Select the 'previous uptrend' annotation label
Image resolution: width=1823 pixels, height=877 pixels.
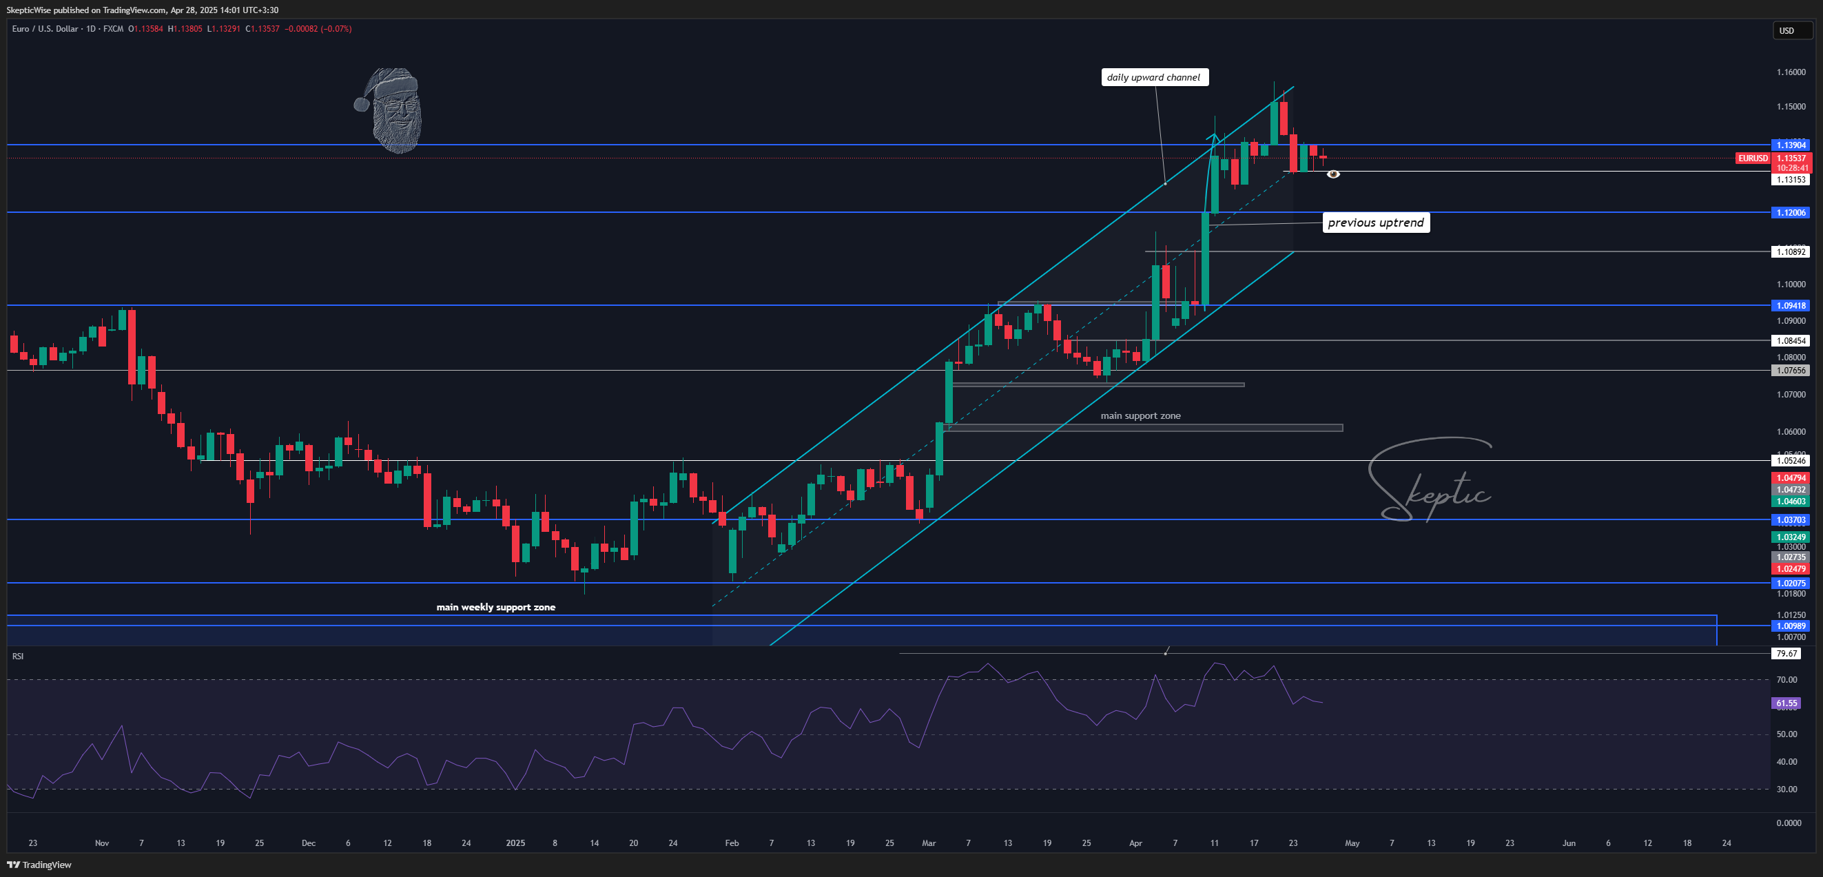[1376, 223]
